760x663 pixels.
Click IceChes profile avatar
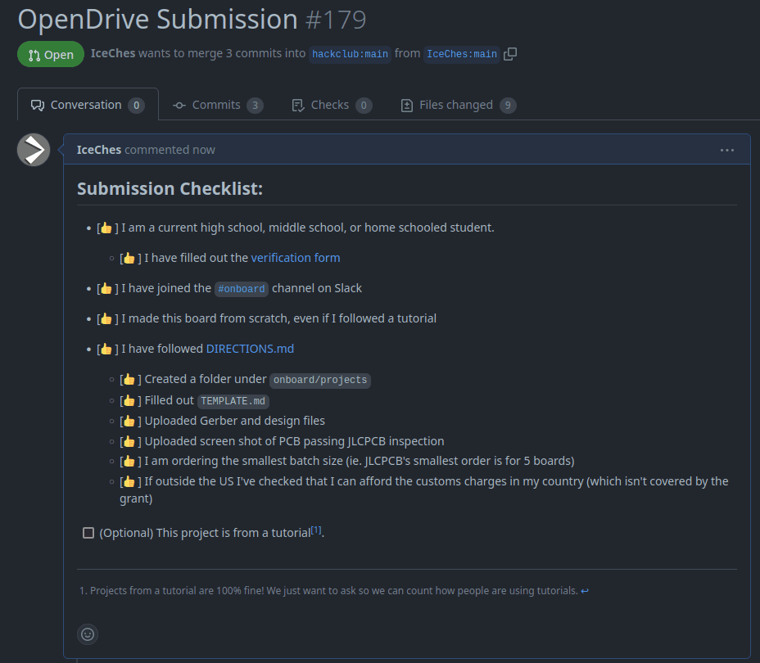pos(34,150)
